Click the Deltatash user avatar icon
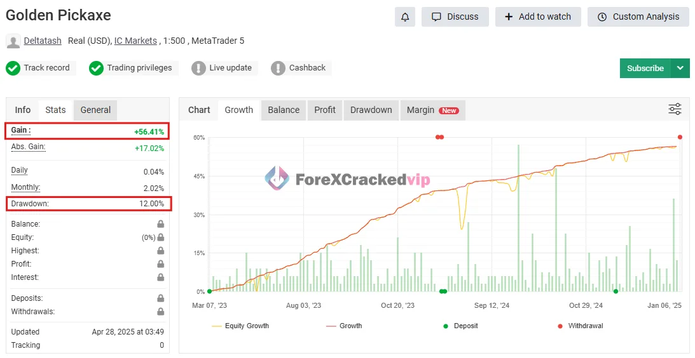The image size is (695, 358). [x=13, y=41]
